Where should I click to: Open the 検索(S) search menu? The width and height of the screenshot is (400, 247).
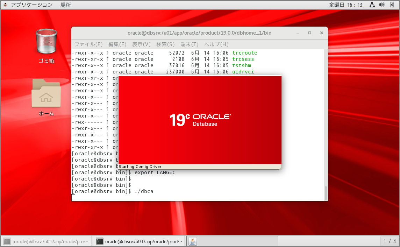click(x=165, y=44)
